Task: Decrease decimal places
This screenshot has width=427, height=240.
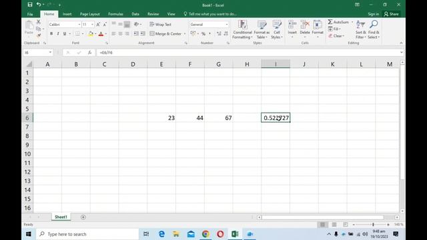Action: coord(226,33)
